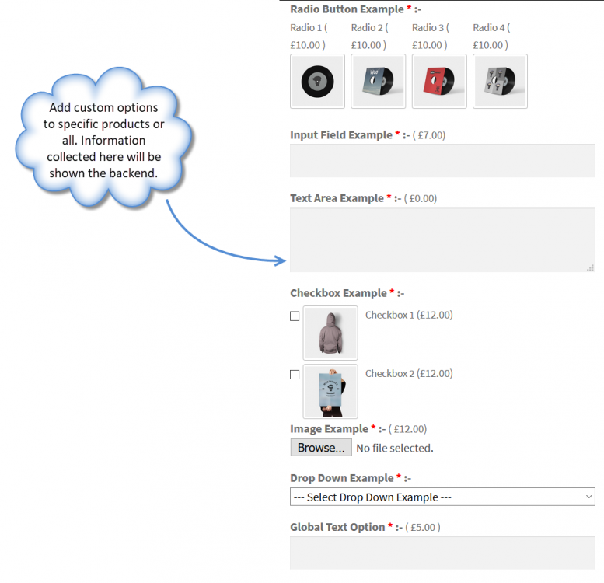Image resolution: width=604 pixels, height=583 pixels.
Task: Choose the Radio 2 blue album sleeve image
Action: coord(378,81)
